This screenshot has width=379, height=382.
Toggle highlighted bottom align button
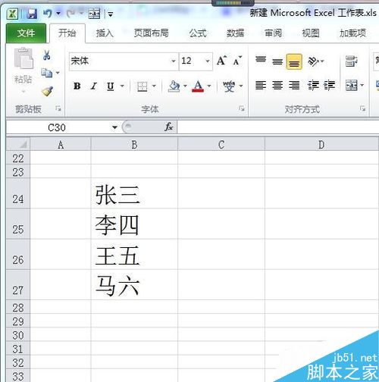pyautogui.click(x=294, y=61)
